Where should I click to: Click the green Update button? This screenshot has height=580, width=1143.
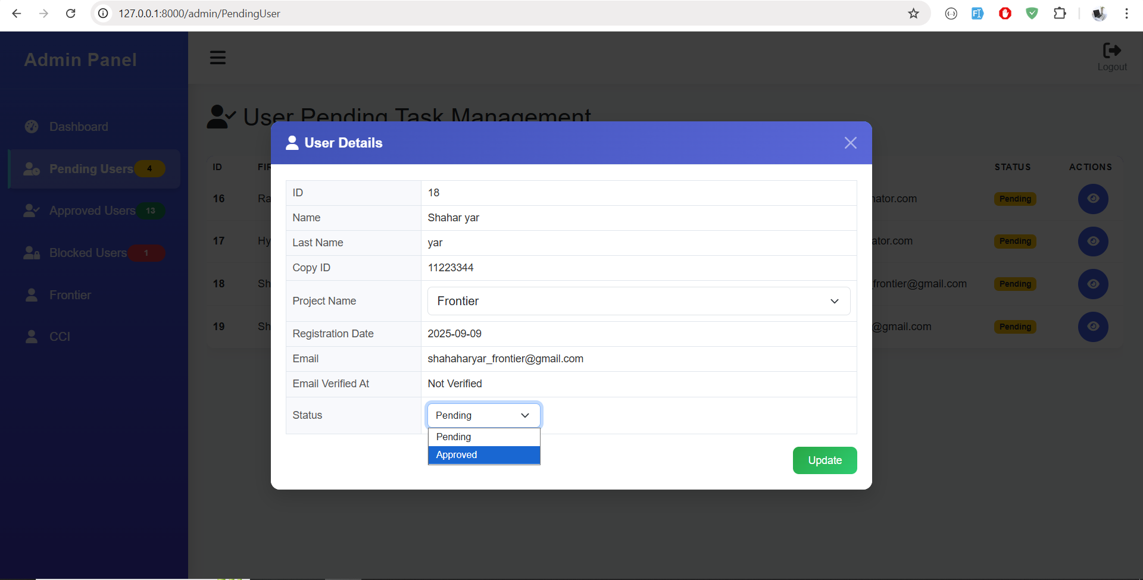coord(825,460)
